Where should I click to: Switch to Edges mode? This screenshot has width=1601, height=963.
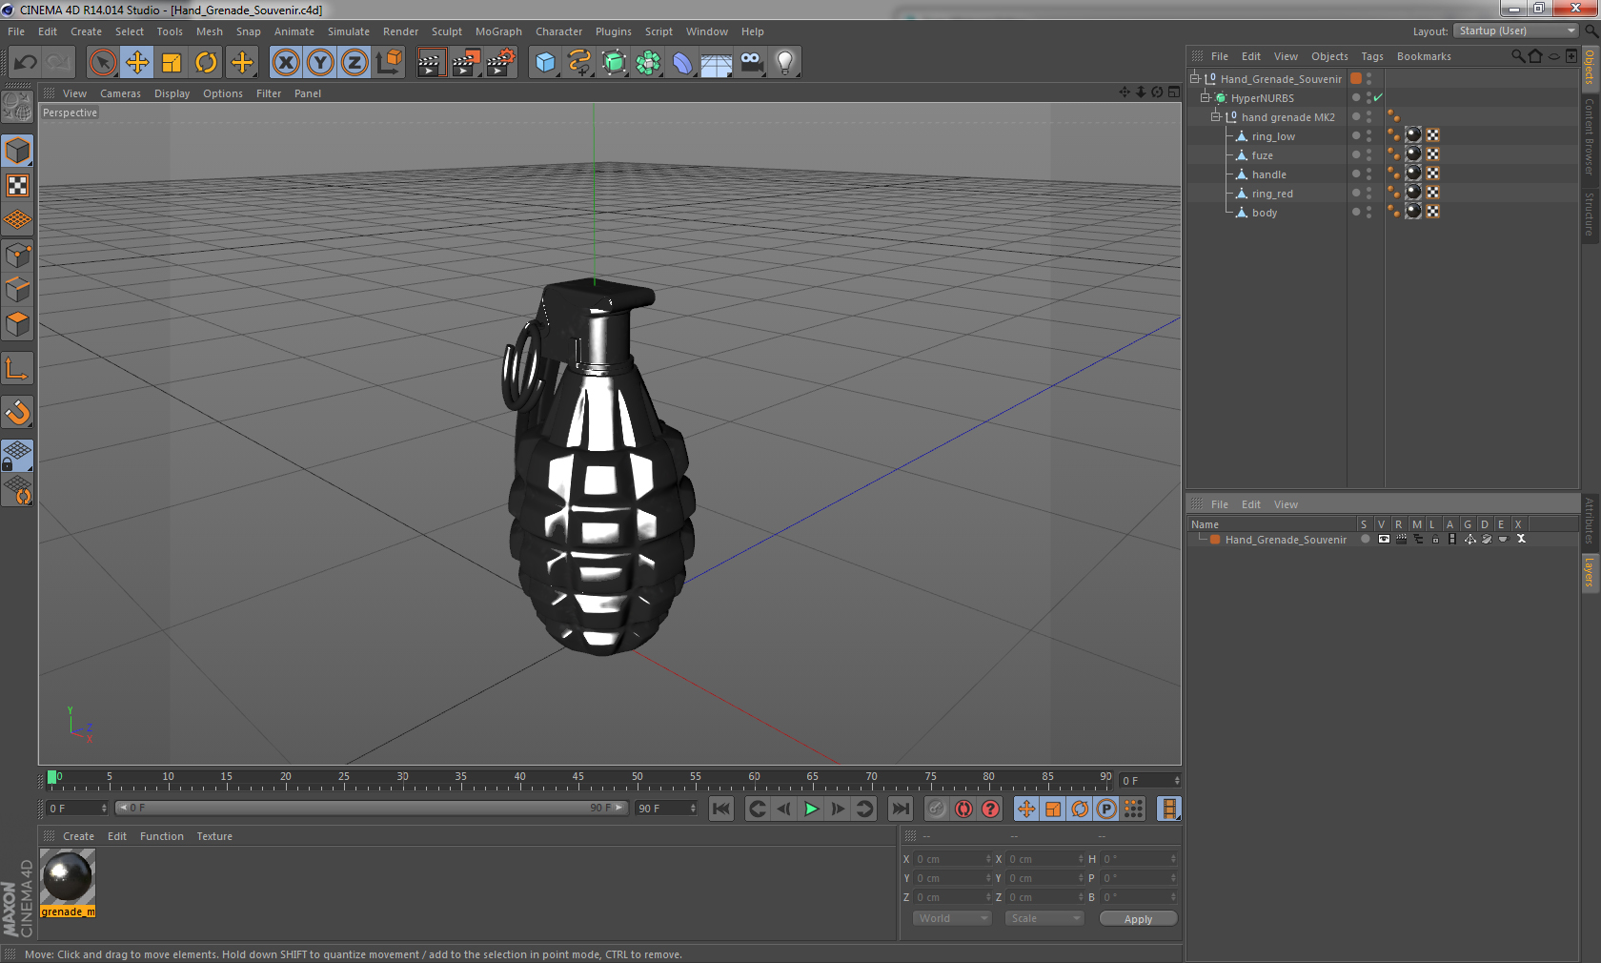point(17,289)
